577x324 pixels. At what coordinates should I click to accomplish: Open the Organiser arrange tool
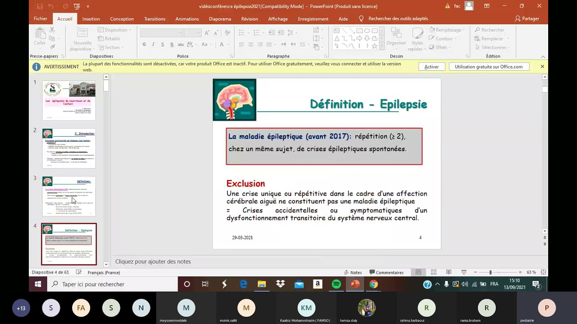pos(396,38)
